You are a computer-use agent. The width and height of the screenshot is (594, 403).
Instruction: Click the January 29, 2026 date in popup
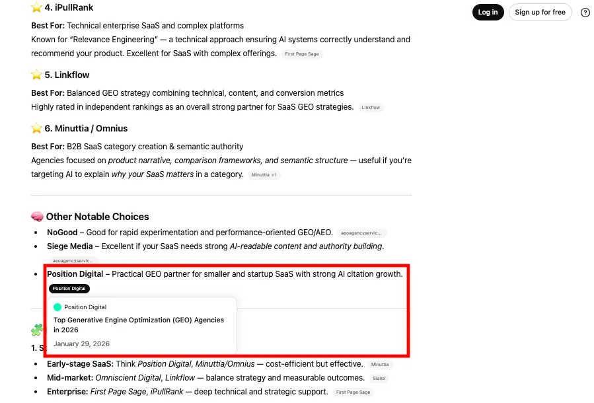point(82,344)
